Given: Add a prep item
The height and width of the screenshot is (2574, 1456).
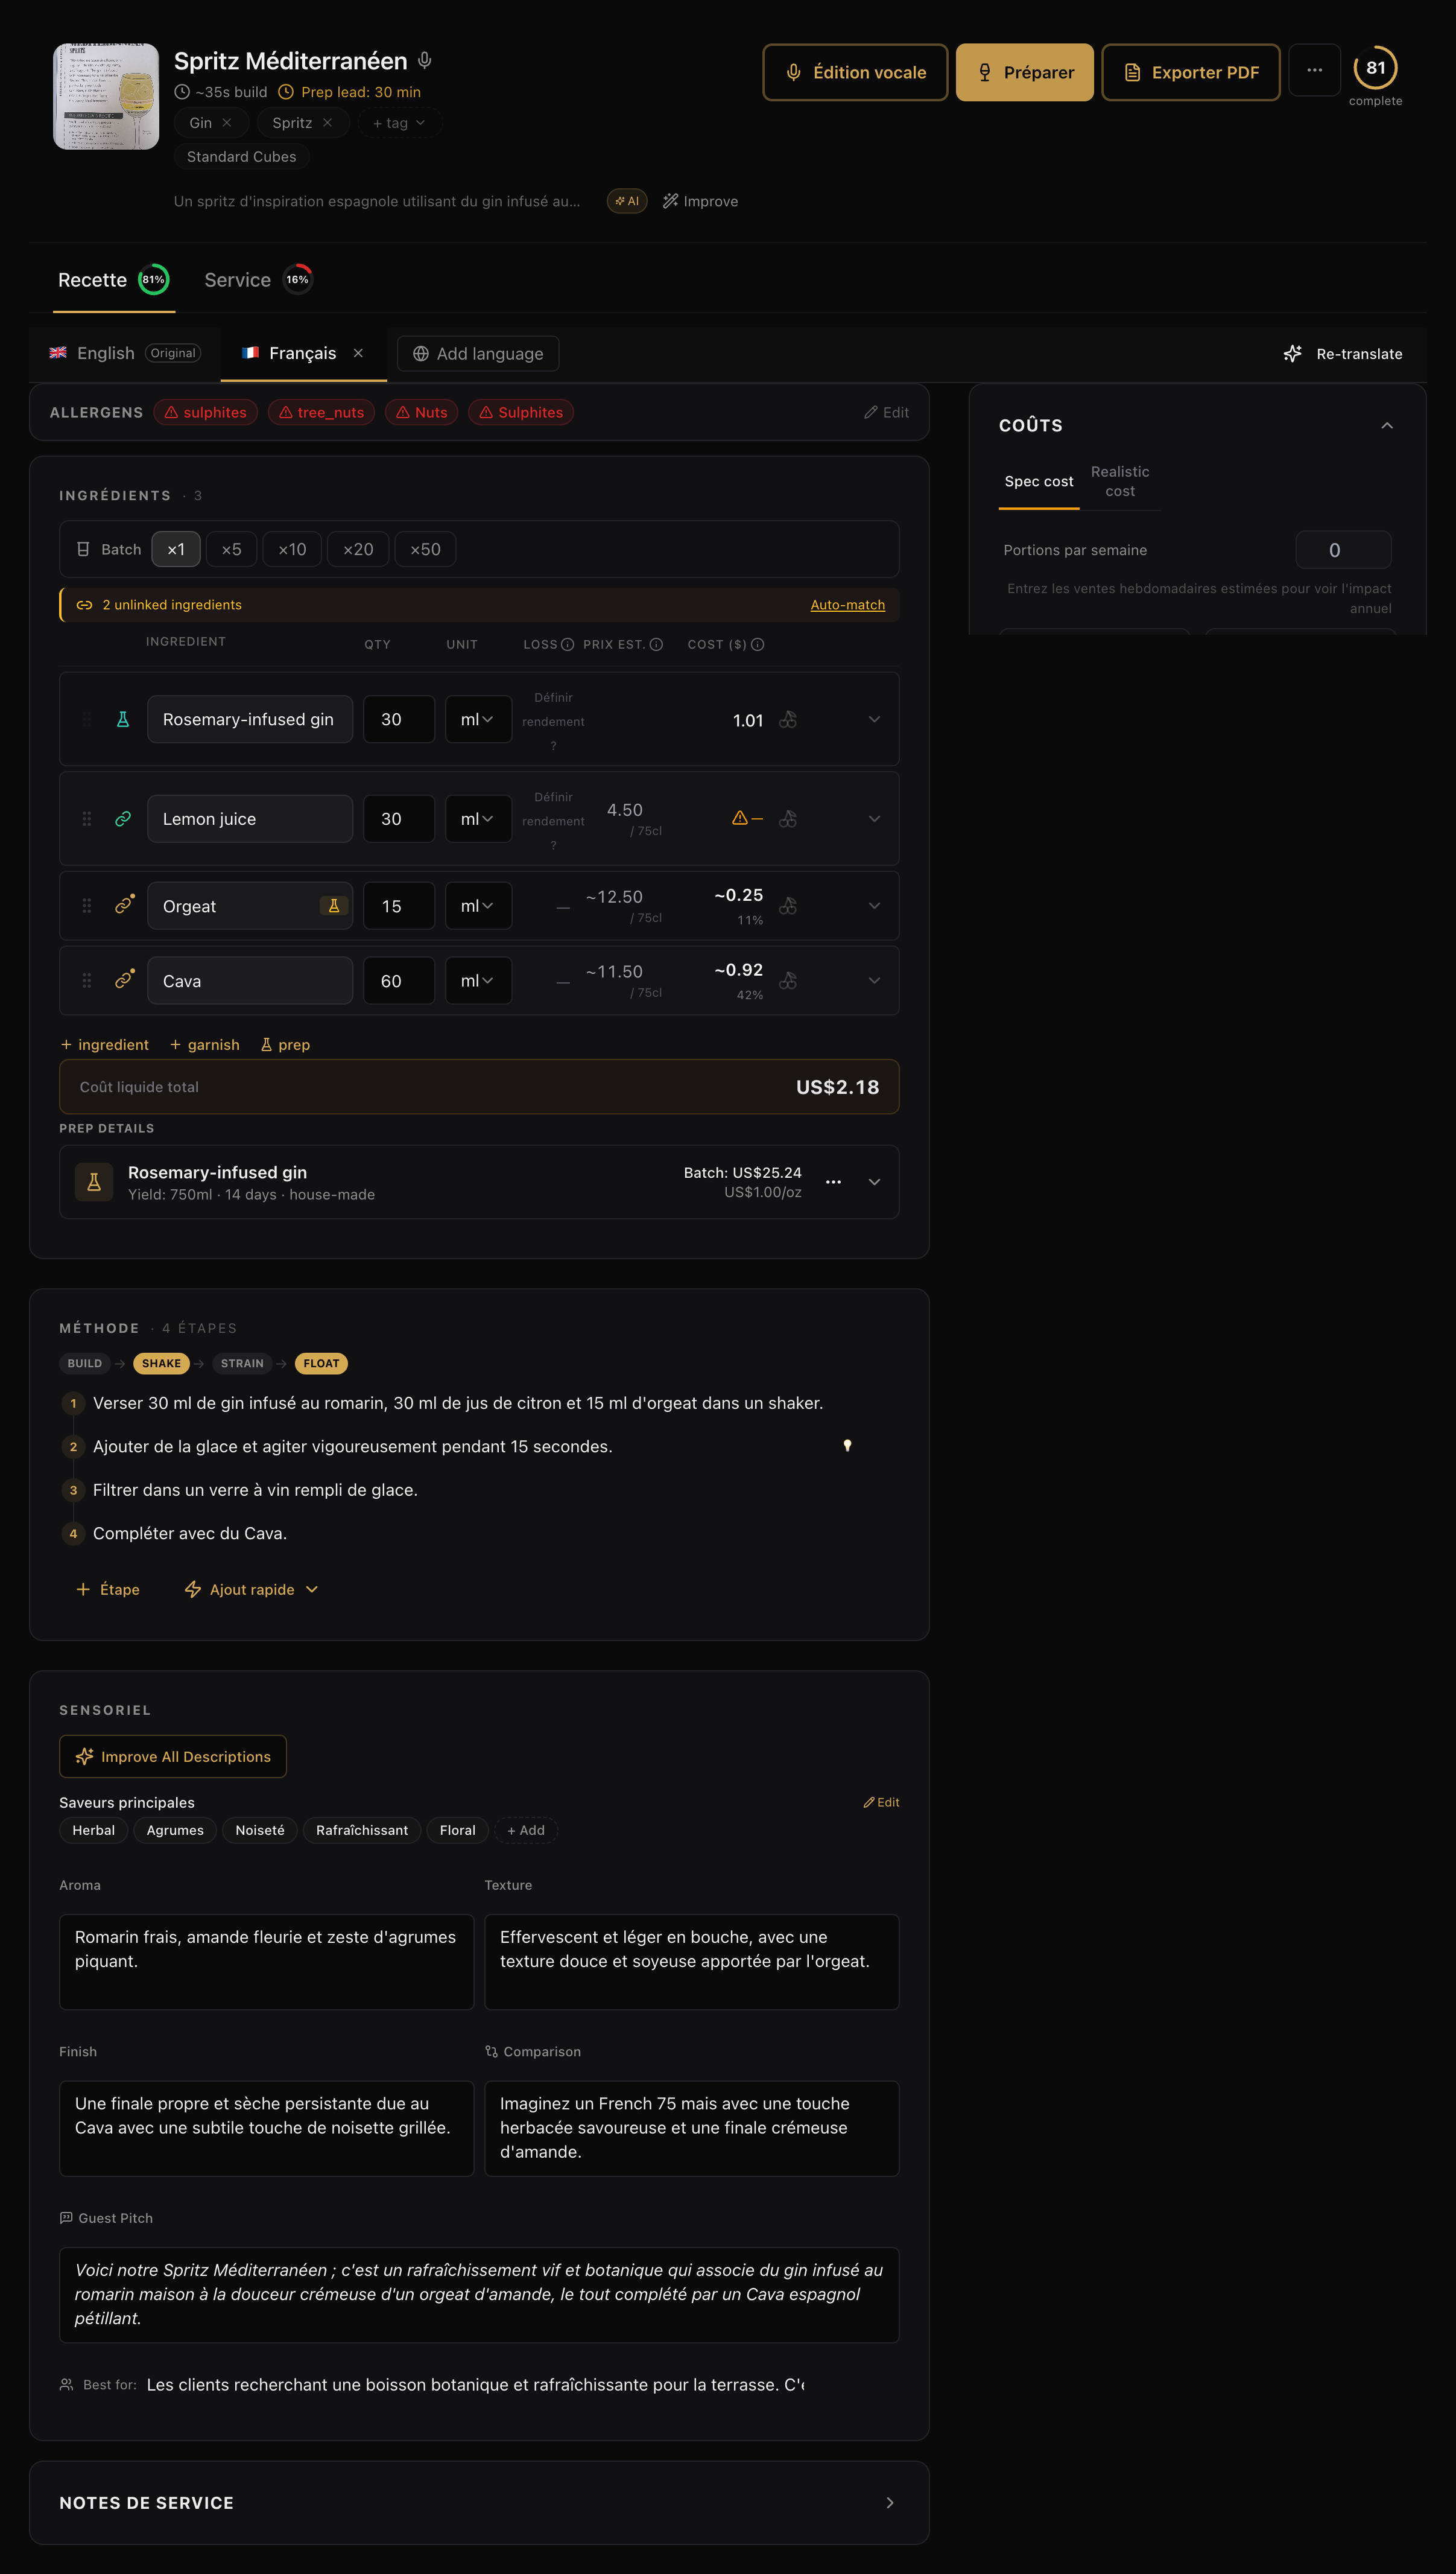Looking at the screenshot, I should click(285, 1044).
